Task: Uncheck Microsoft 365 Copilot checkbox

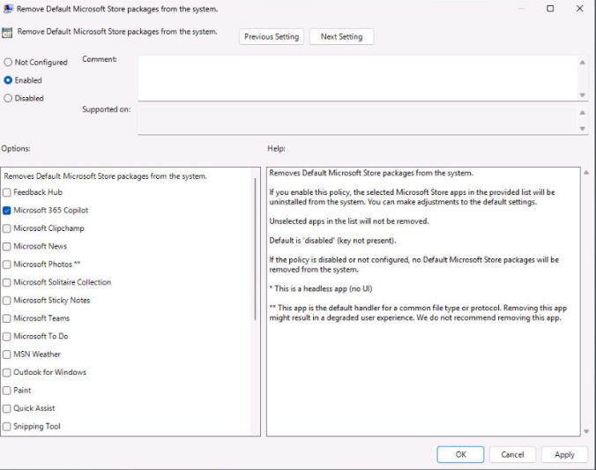Action: (x=7, y=210)
